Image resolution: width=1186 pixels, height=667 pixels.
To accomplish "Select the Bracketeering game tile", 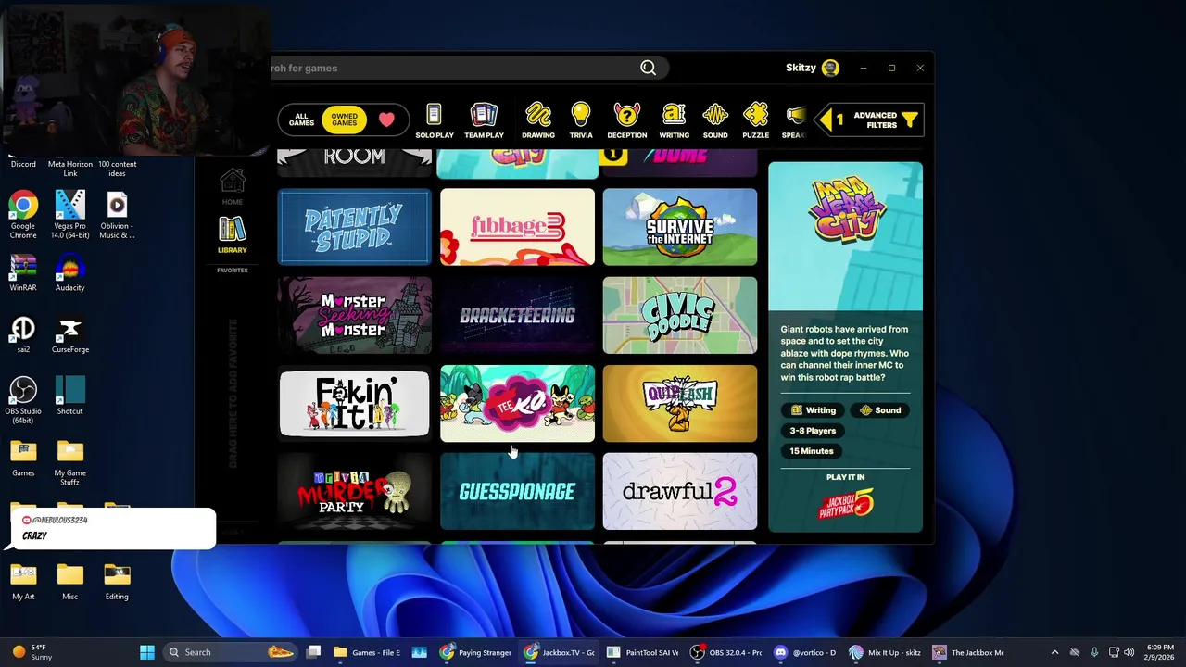I will 517,315.
